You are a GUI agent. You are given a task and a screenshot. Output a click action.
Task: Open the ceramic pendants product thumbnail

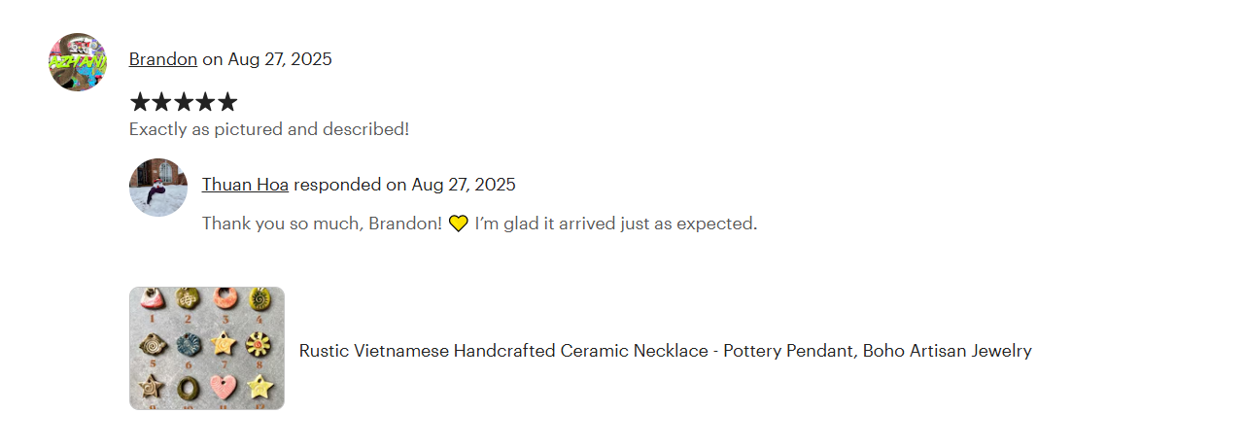point(207,348)
